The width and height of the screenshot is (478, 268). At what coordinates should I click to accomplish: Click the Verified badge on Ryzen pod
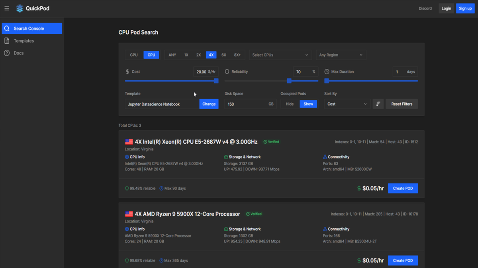254,214
